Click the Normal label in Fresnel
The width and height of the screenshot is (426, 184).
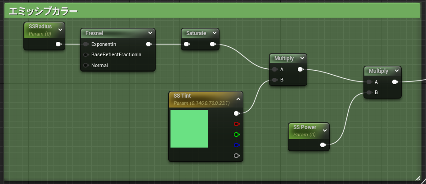click(99, 65)
